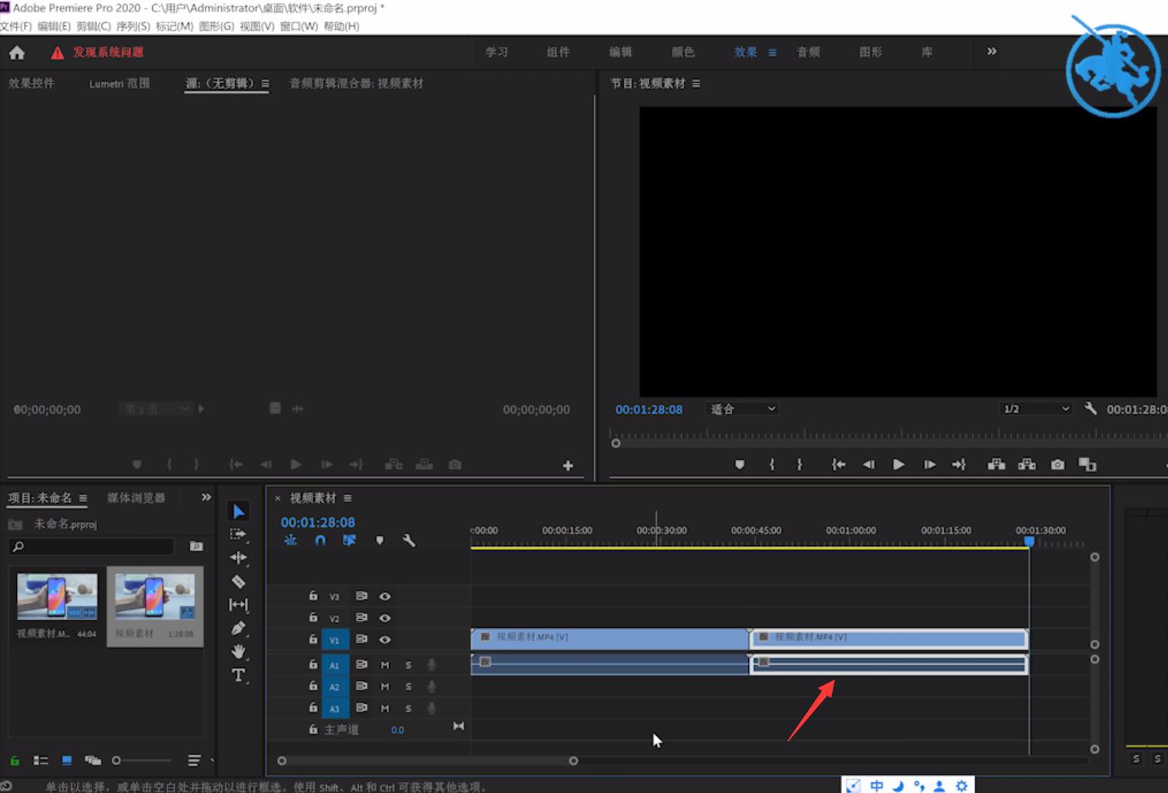Screen dimensions: 1168x793
Task: Play the program monitor video
Action: click(x=899, y=465)
